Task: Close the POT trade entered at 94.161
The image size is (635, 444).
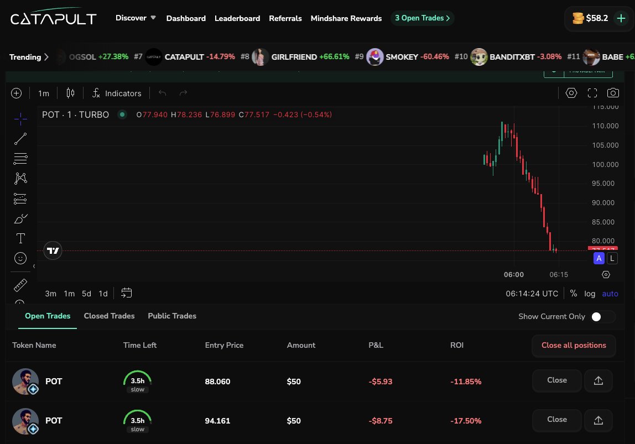Action: point(557,420)
